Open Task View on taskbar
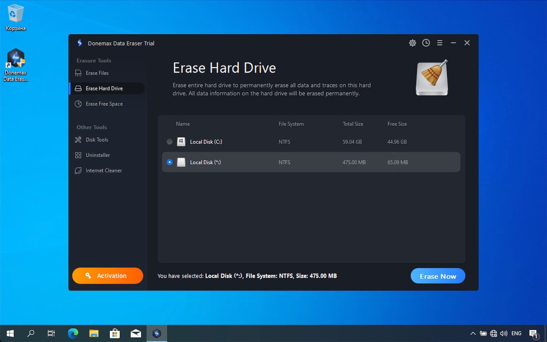Viewport: 547px width, 342px height. (51, 333)
